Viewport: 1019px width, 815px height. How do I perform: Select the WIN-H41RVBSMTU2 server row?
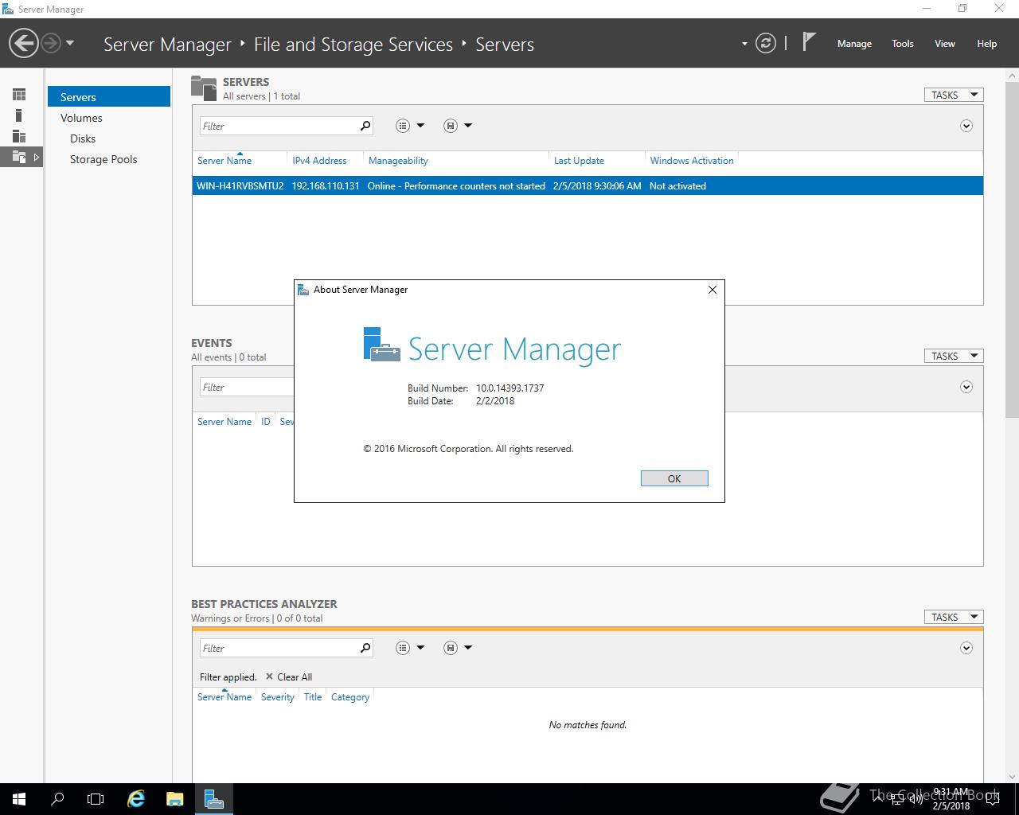click(588, 185)
